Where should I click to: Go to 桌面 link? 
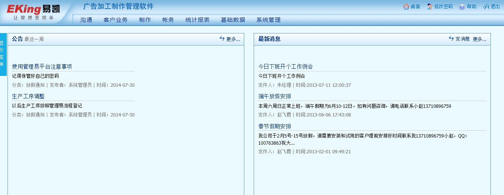(415, 6)
